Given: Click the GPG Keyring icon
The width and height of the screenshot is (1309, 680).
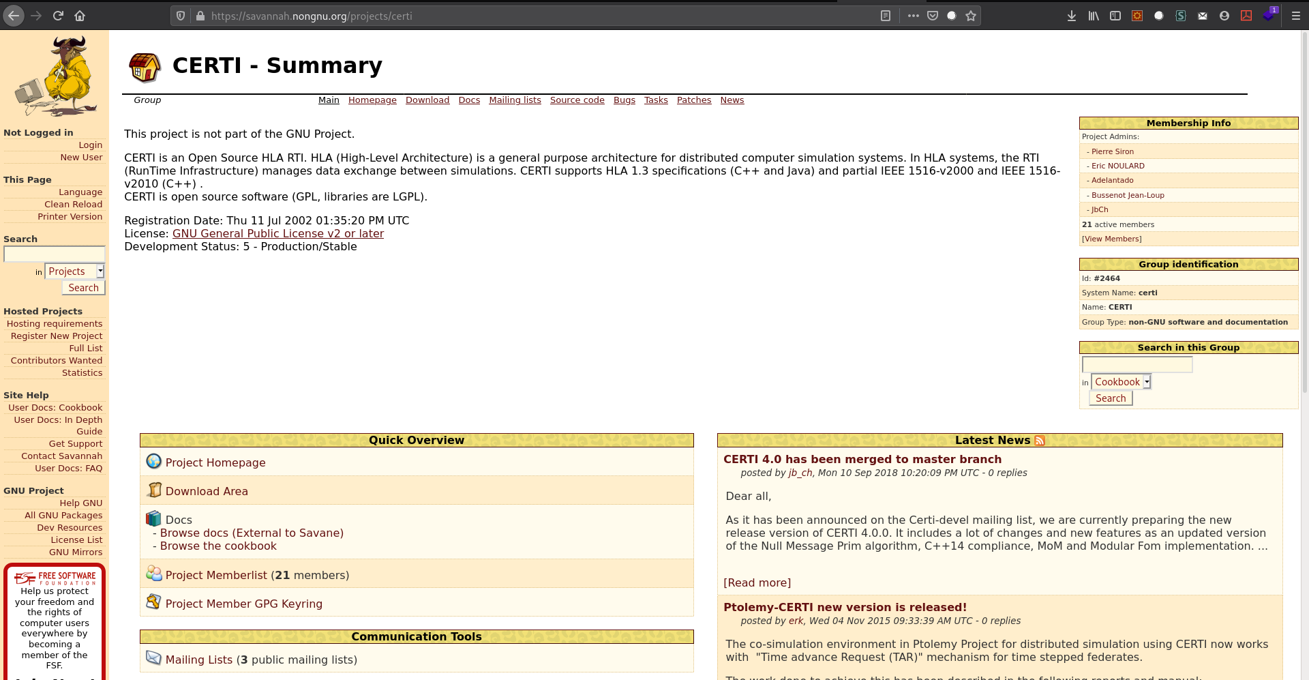Looking at the screenshot, I should coord(154,602).
